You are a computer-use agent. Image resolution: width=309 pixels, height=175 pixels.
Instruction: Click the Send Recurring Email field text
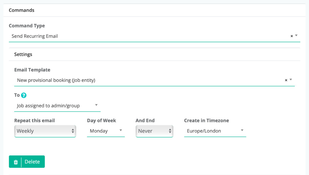(35, 36)
